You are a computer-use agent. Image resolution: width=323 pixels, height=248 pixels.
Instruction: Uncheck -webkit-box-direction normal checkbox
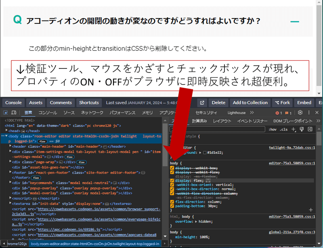point(172,189)
